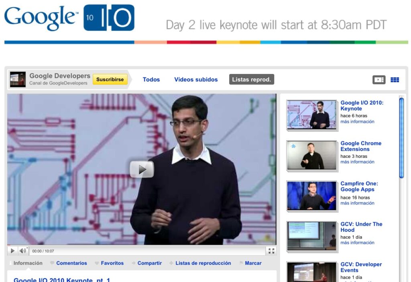Mute the video with the speaker icon
Viewport: 411px width, 282px height.
[x=23, y=251]
